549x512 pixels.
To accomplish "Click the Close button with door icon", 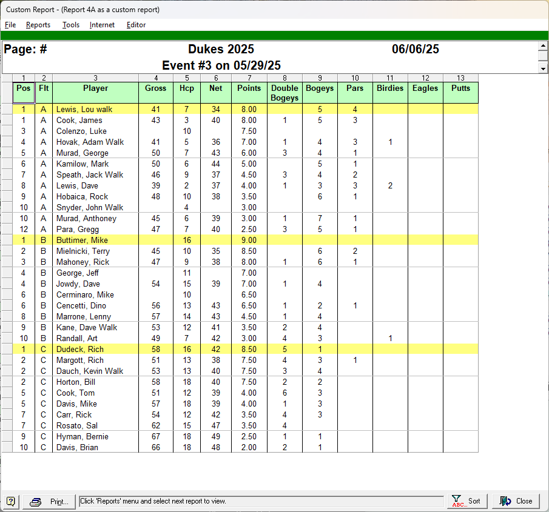I will [x=516, y=501].
